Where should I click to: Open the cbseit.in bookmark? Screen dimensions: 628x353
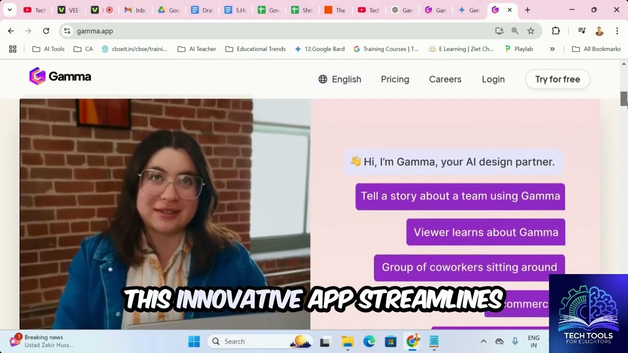(x=134, y=49)
